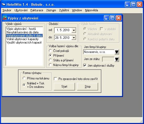Image resolution: width=144 pixels, height=124 pixels.
Task: Open the Ubytování menu
Action: [21, 10]
